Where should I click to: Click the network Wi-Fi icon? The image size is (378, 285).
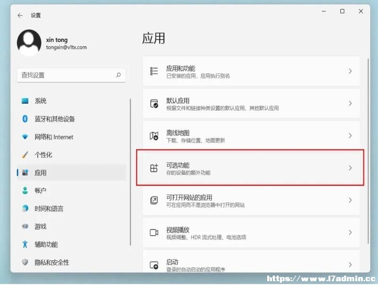[25, 137]
